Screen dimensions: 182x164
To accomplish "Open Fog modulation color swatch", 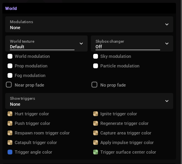I will (10, 75).
